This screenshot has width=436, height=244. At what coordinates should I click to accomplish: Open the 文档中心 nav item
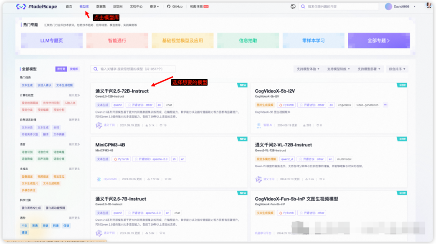click(136, 6)
